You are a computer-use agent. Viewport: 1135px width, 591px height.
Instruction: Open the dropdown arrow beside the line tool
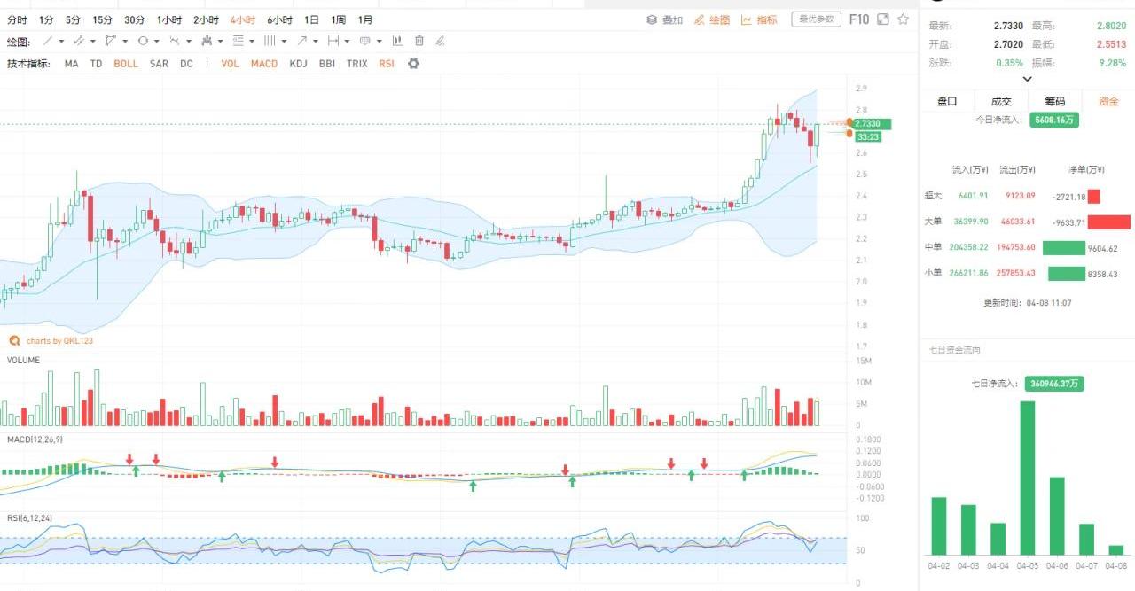pos(61,41)
